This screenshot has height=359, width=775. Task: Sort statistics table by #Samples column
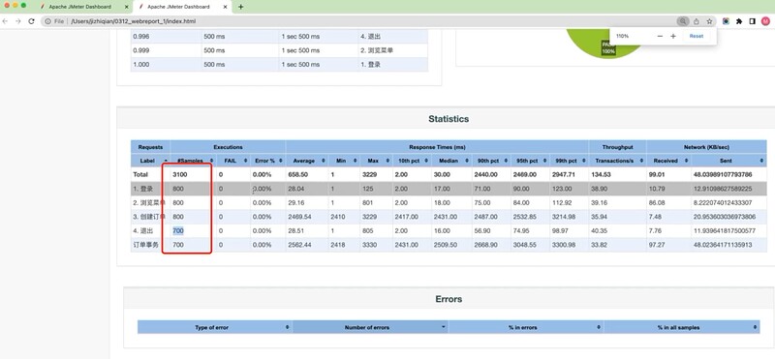click(x=193, y=161)
